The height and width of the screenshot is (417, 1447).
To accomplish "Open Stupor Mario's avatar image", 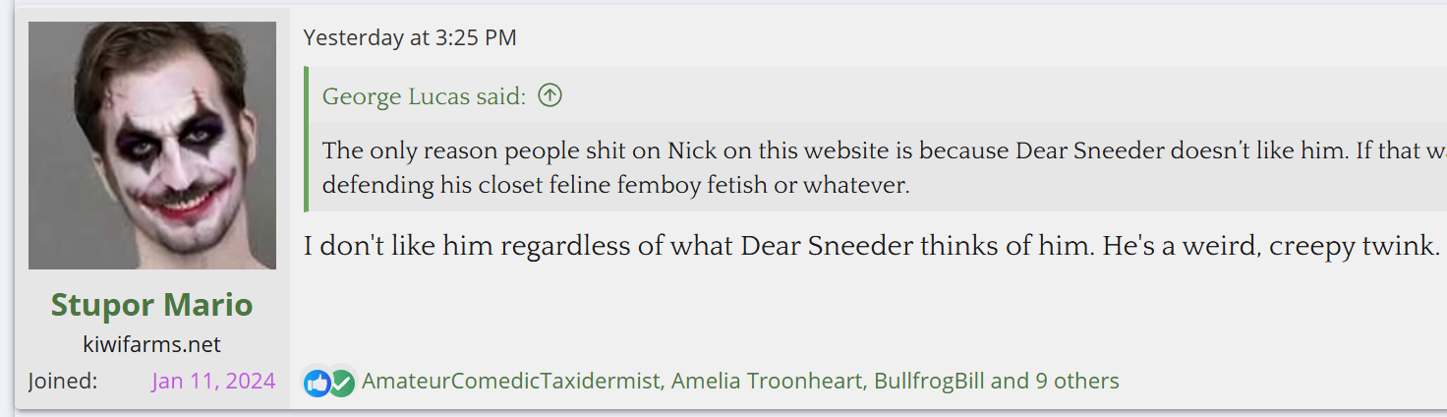I will click(x=152, y=146).
